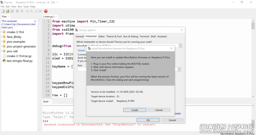
Task: Switch to the Editor options tab
Action: [x=101, y=36]
